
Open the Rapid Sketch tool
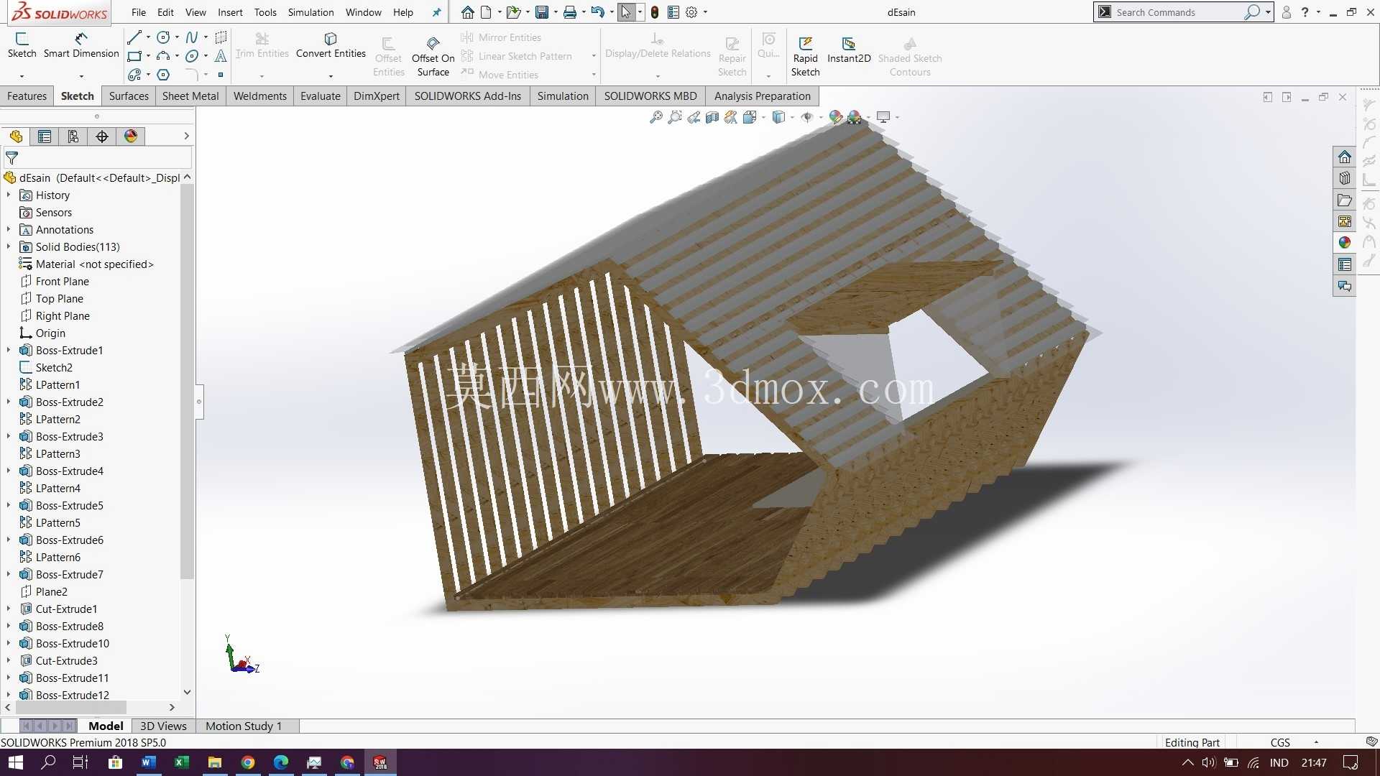tap(805, 56)
